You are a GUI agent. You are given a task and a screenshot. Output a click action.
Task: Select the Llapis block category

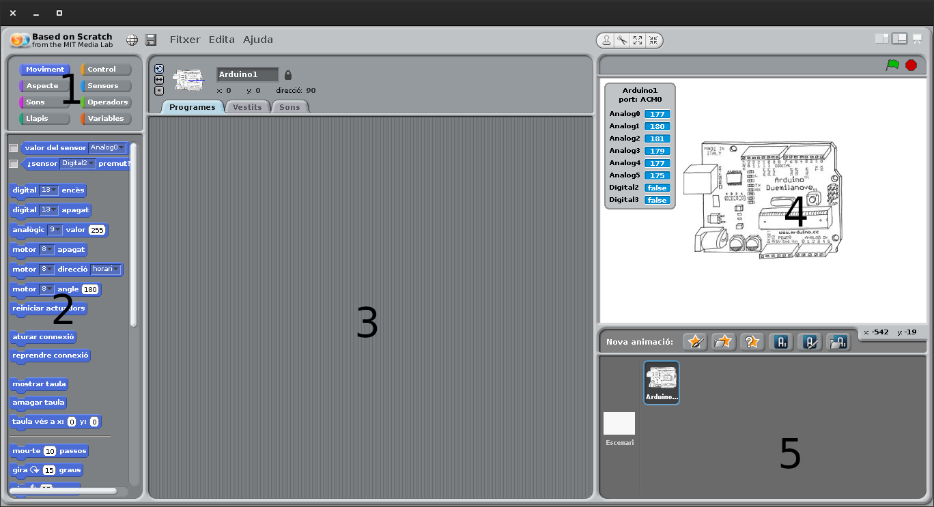click(x=45, y=118)
